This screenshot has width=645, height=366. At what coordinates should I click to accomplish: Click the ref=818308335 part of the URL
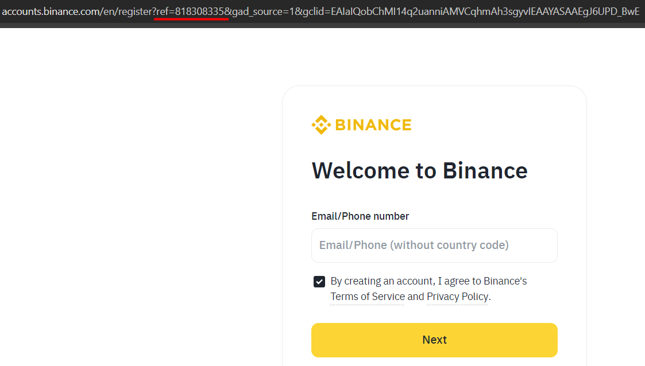(190, 11)
